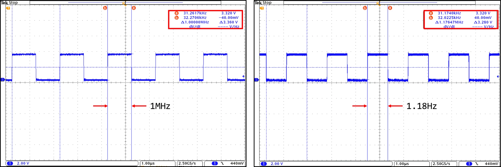The width and height of the screenshot is (501, 167).
Task: Click the Δ1.17647MHz delta readout
Action: pyautogui.click(x=449, y=22)
